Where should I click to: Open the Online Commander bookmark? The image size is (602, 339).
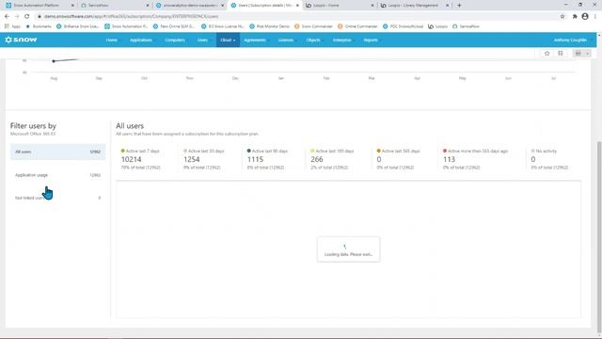pos(357,26)
